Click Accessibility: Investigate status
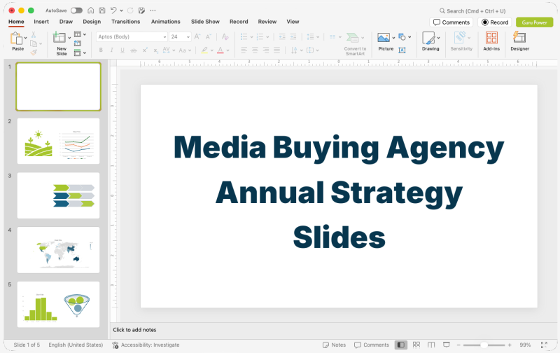Image resolution: width=560 pixels, height=353 pixels. (146, 345)
